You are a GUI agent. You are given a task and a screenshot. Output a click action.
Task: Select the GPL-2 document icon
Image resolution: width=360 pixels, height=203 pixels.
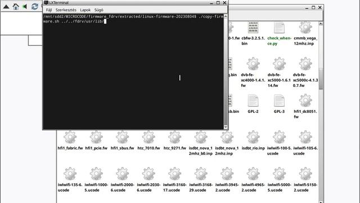[253, 100]
